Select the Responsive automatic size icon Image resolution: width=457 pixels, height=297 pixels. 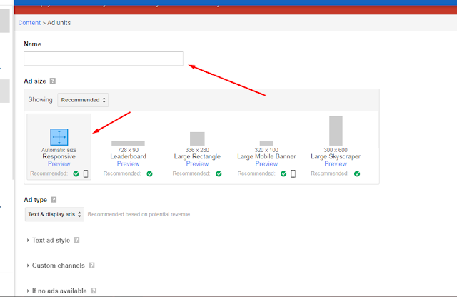[59, 136]
